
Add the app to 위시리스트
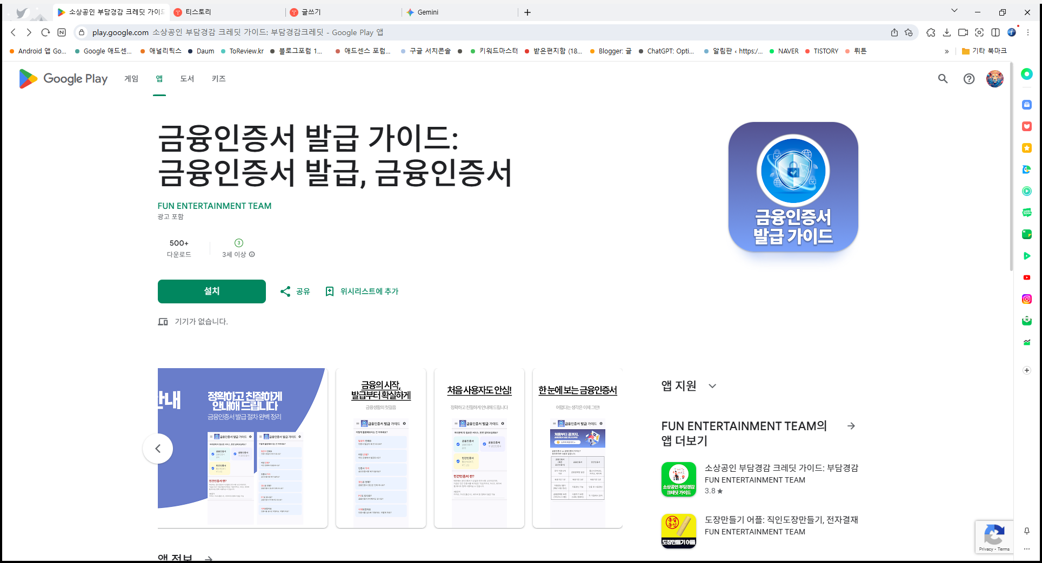pos(361,291)
